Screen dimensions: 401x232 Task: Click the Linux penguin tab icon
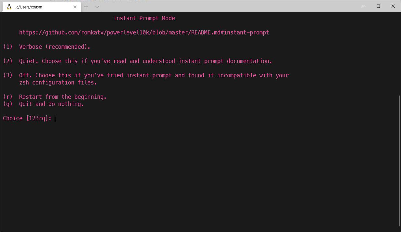(9, 7)
